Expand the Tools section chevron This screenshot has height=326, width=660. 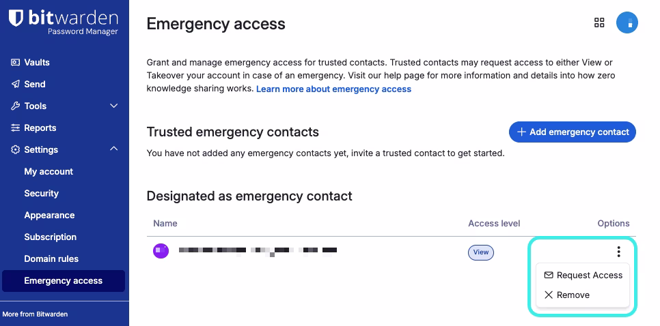click(114, 106)
